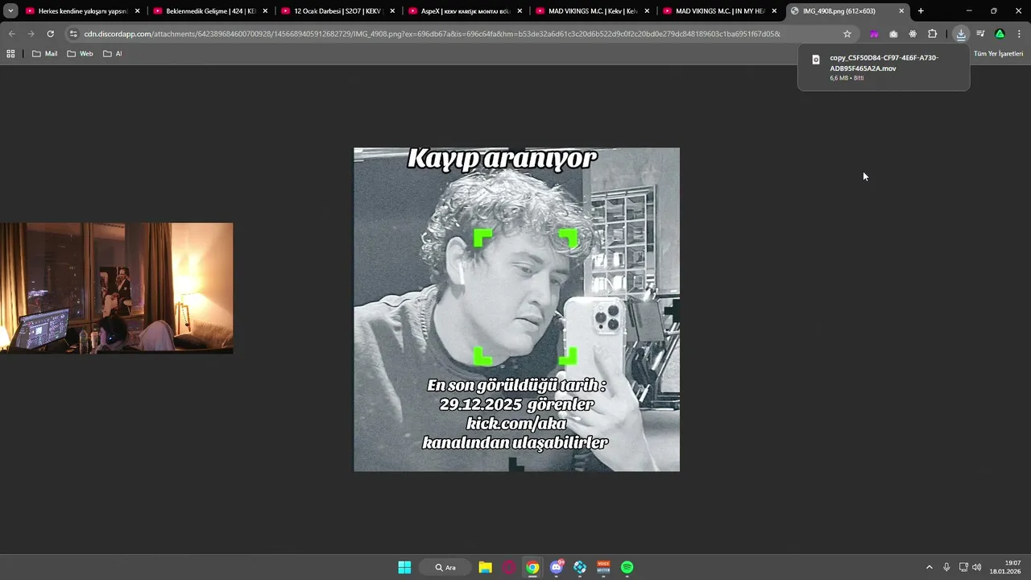Go back to the previous page

pyautogui.click(x=12, y=34)
